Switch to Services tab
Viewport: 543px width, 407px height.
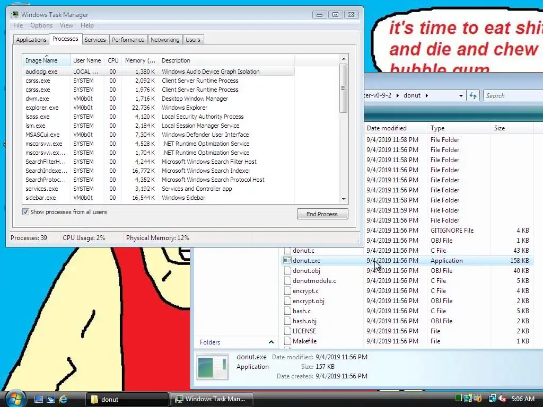coord(95,40)
